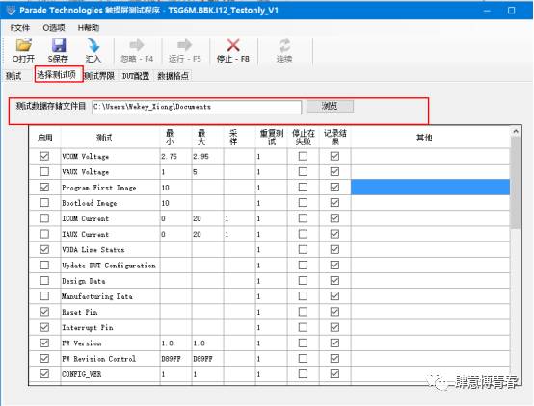Image resolution: width=534 pixels, height=406 pixels.
Task: Uncheck the Interrupt Pin enable box
Action: click(x=44, y=327)
